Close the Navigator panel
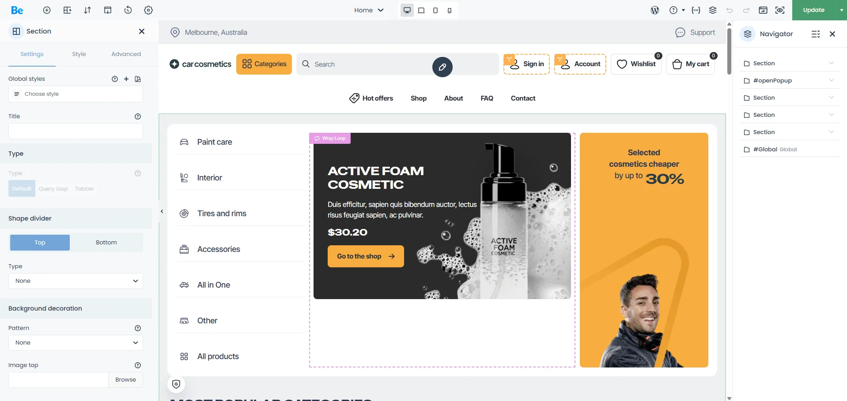 [832, 34]
